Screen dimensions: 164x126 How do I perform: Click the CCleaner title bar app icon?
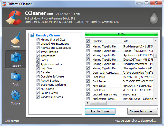(4, 4)
